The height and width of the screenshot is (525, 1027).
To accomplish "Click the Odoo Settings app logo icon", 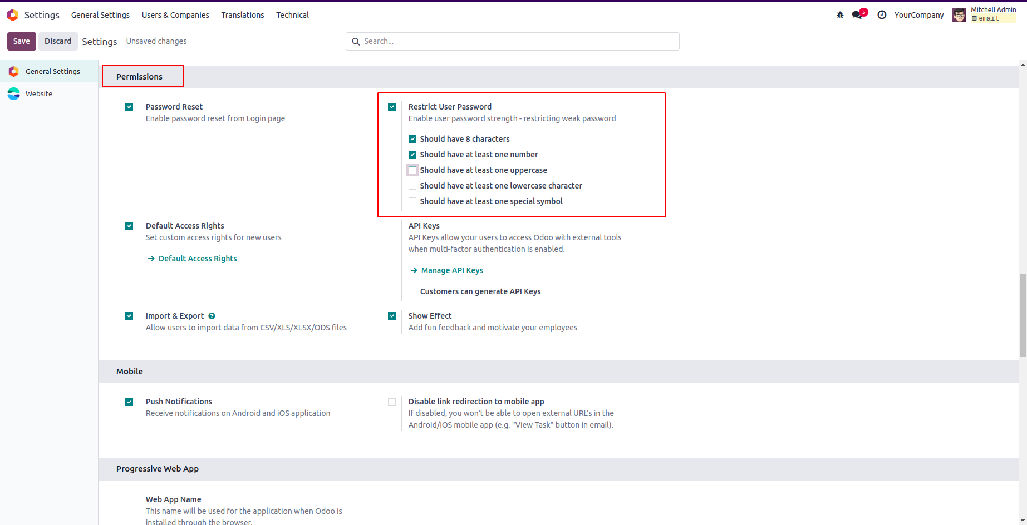I will (13, 15).
